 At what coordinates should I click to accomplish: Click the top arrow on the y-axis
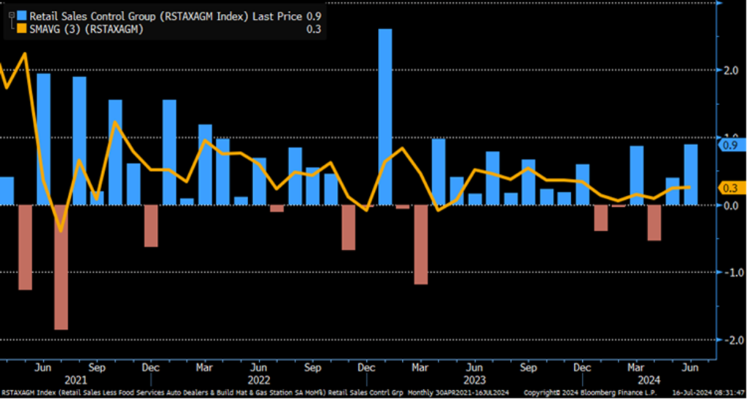click(719, 4)
